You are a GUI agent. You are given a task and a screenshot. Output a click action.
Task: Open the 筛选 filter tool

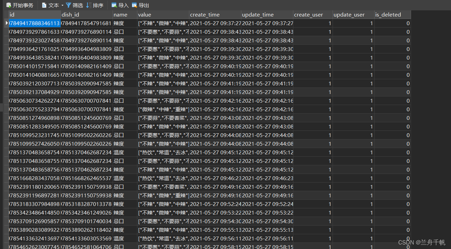coord(74,5)
